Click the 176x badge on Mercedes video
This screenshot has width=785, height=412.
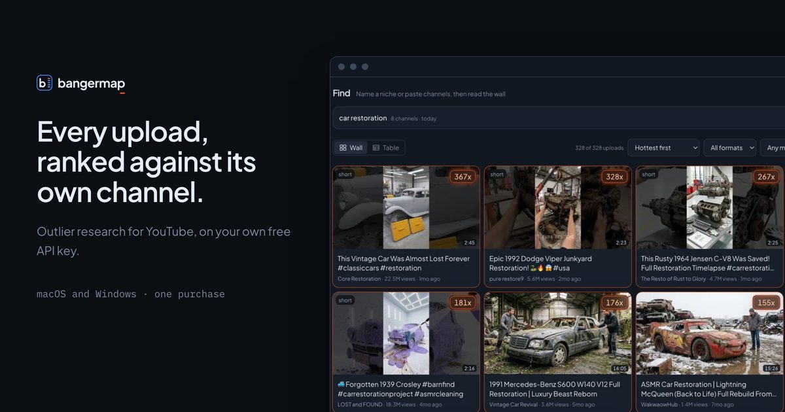(x=614, y=303)
